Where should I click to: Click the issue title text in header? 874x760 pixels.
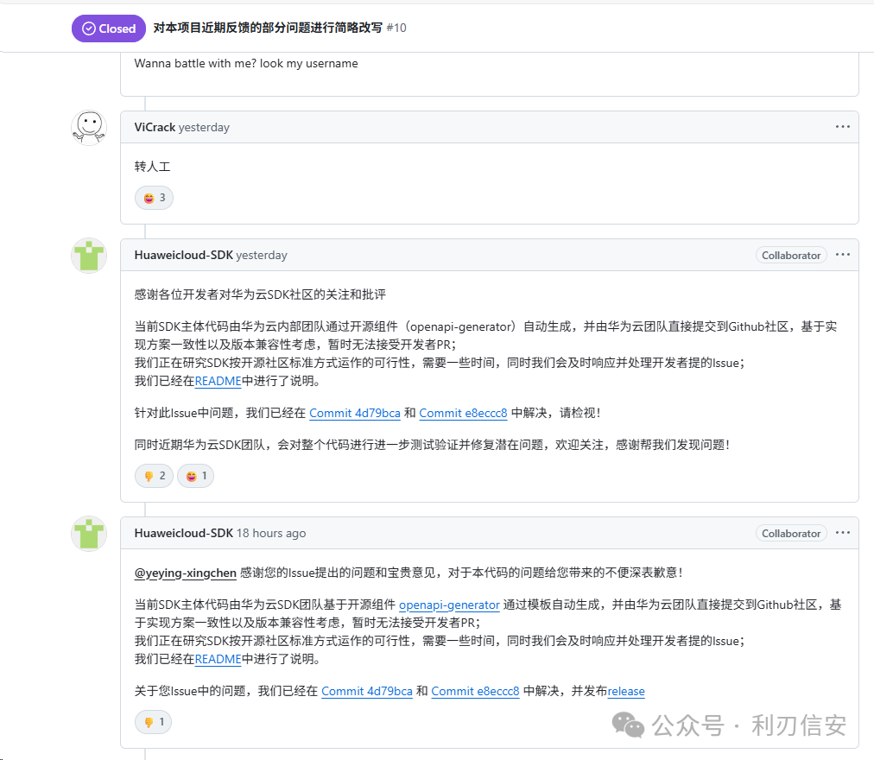[x=268, y=28]
